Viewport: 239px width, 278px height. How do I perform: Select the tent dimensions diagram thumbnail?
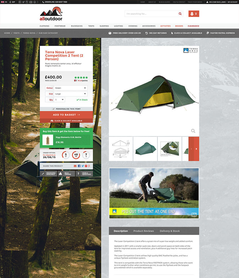[x=121, y=149]
